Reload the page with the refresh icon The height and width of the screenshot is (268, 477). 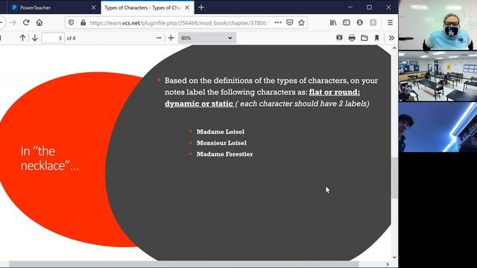[x=26, y=22]
